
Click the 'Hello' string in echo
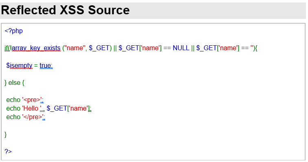32,109
